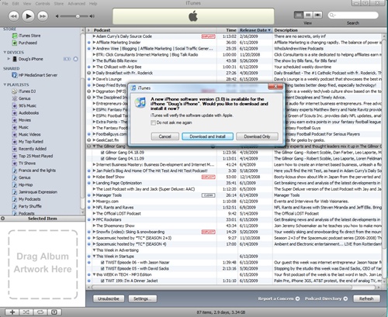
Task: Toggle repeat icon in bottom bar
Action: point(40,312)
